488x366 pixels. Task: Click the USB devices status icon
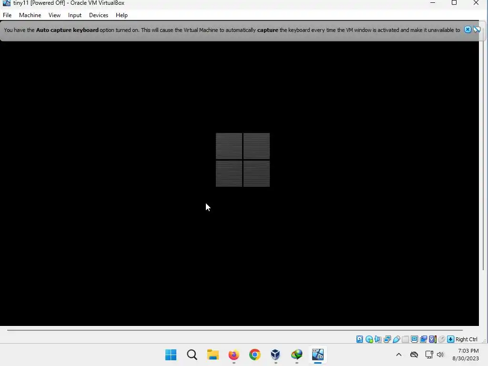pyautogui.click(x=396, y=339)
